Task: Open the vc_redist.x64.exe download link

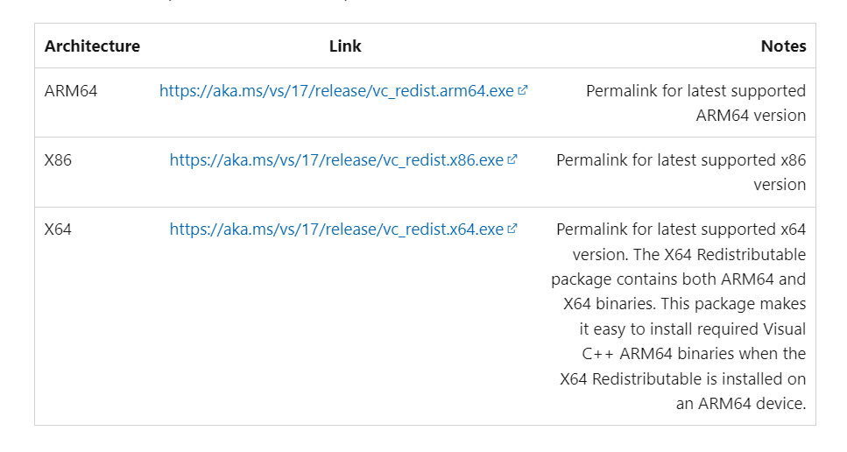Action: coord(336,230)
